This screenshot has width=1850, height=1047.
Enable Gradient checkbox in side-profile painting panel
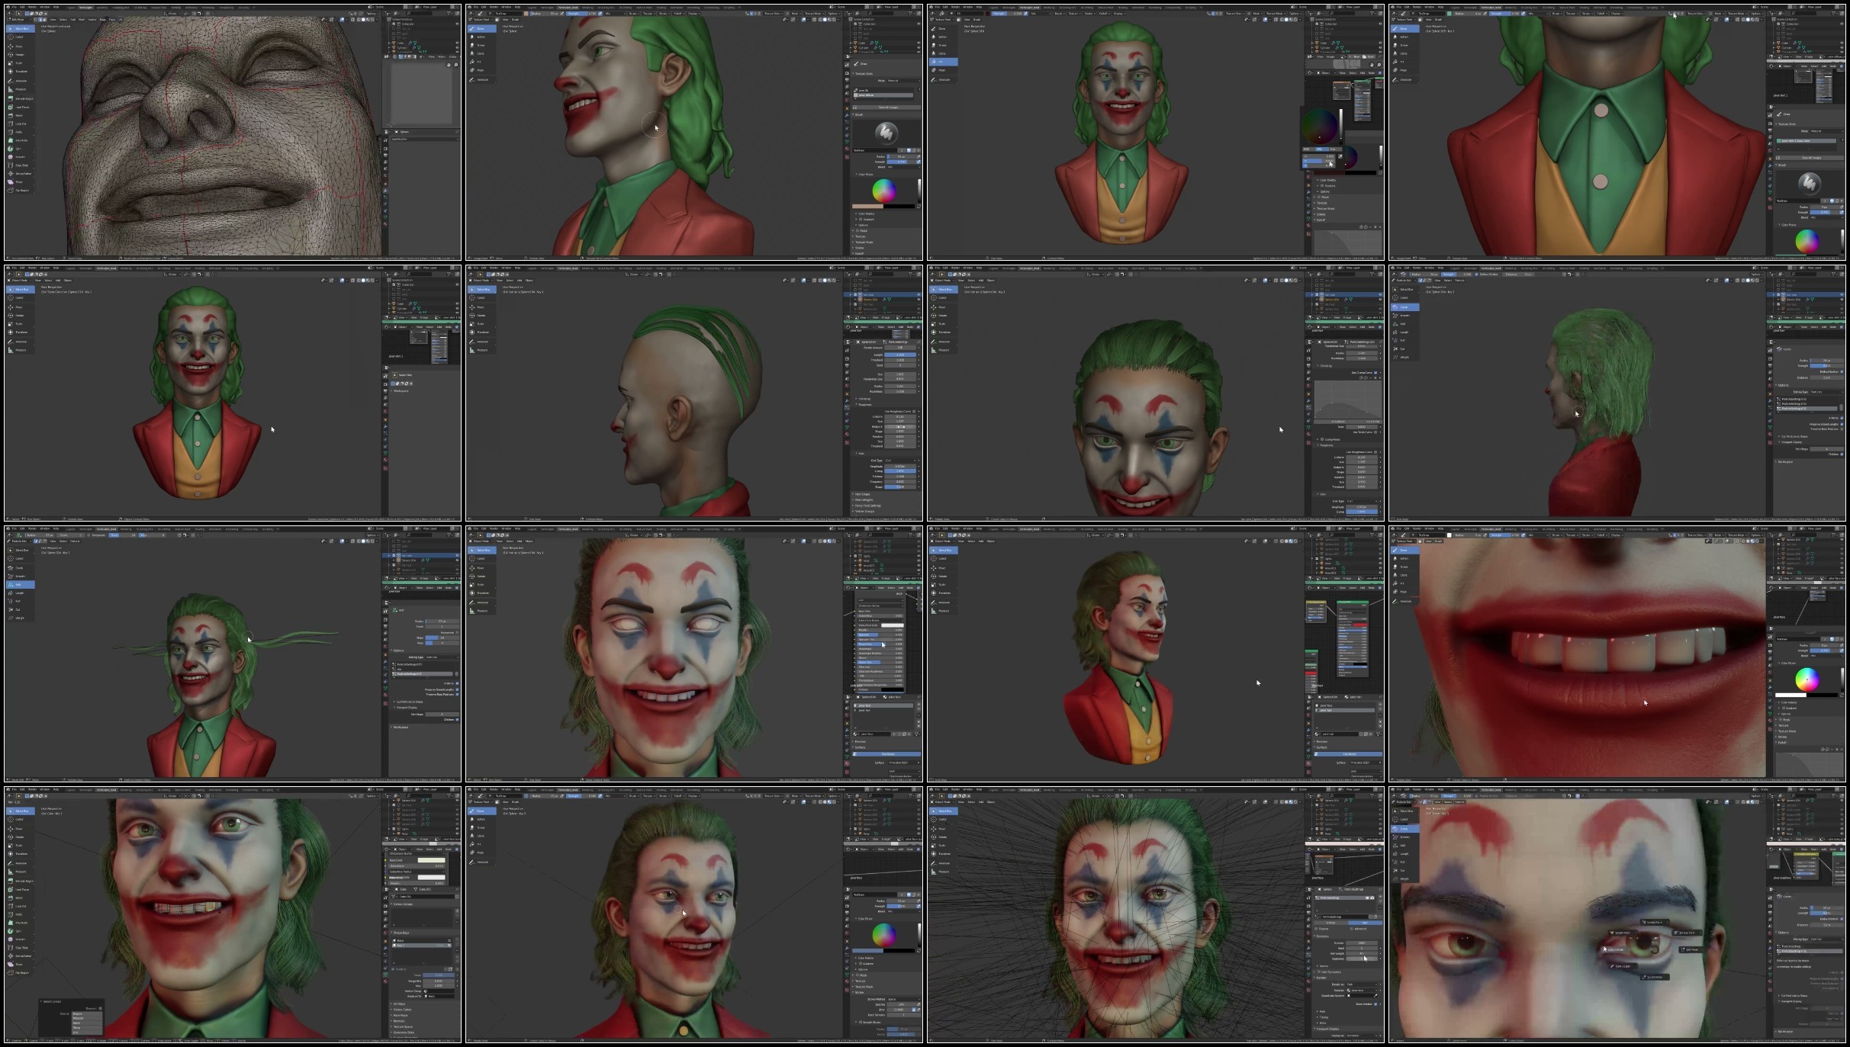(x=861, y=220)
